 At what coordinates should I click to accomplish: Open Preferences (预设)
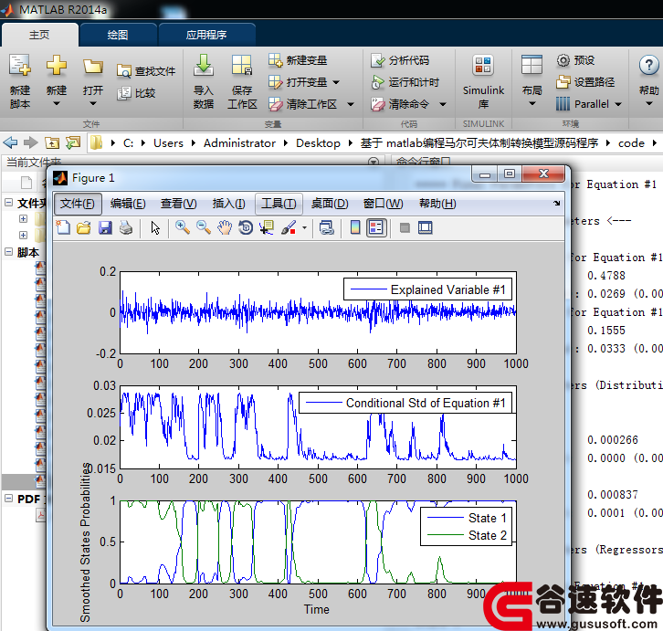click(575, 60)
